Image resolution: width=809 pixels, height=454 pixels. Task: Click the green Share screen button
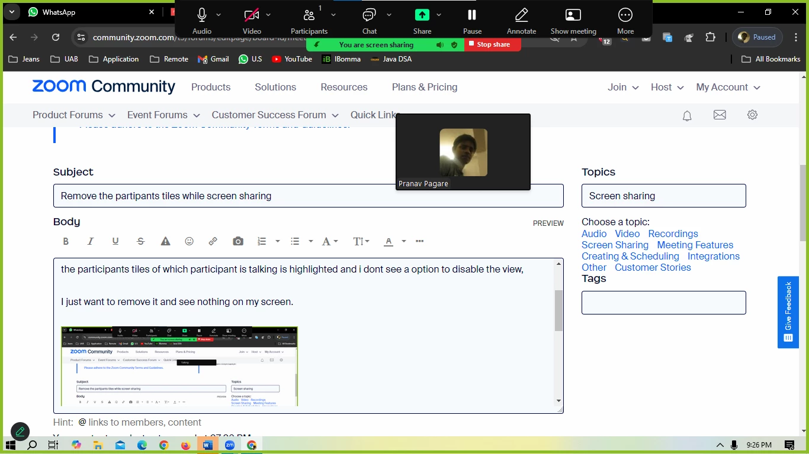pyautogui.click(x=422, y=20)
